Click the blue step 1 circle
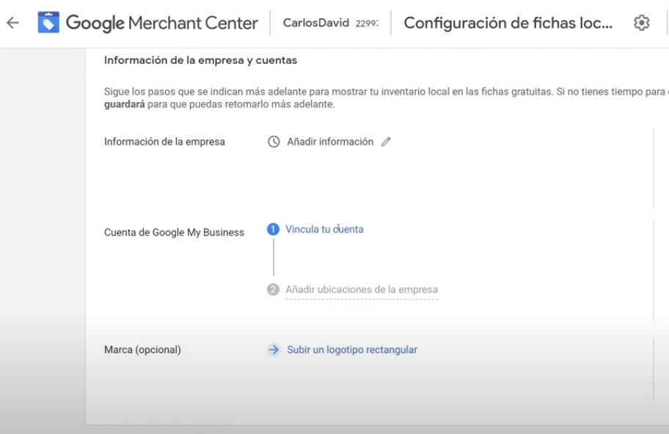 click(x=274, y=229)
